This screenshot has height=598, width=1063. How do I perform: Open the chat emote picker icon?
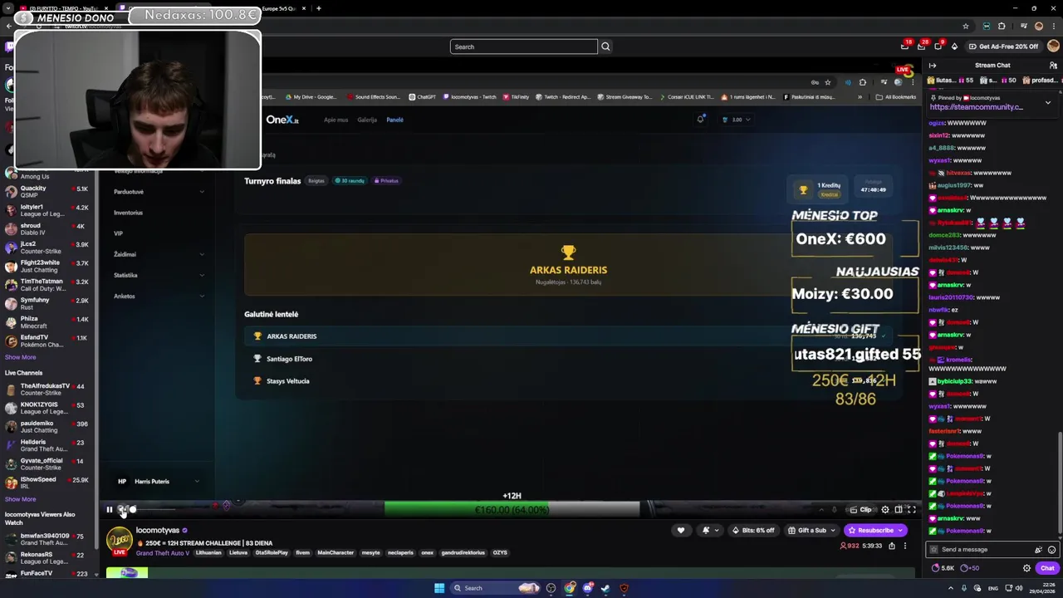click(x=1052, y=550)
